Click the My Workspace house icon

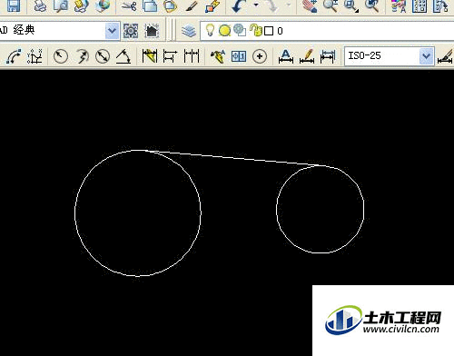pos(152,31)
